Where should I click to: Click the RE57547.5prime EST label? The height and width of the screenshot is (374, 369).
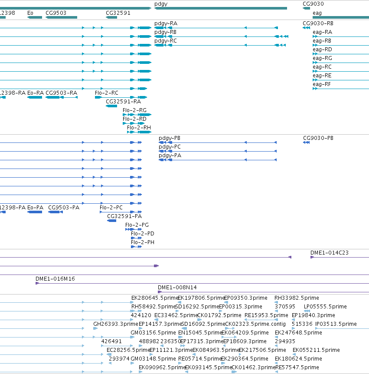click(x=297, y=367)
